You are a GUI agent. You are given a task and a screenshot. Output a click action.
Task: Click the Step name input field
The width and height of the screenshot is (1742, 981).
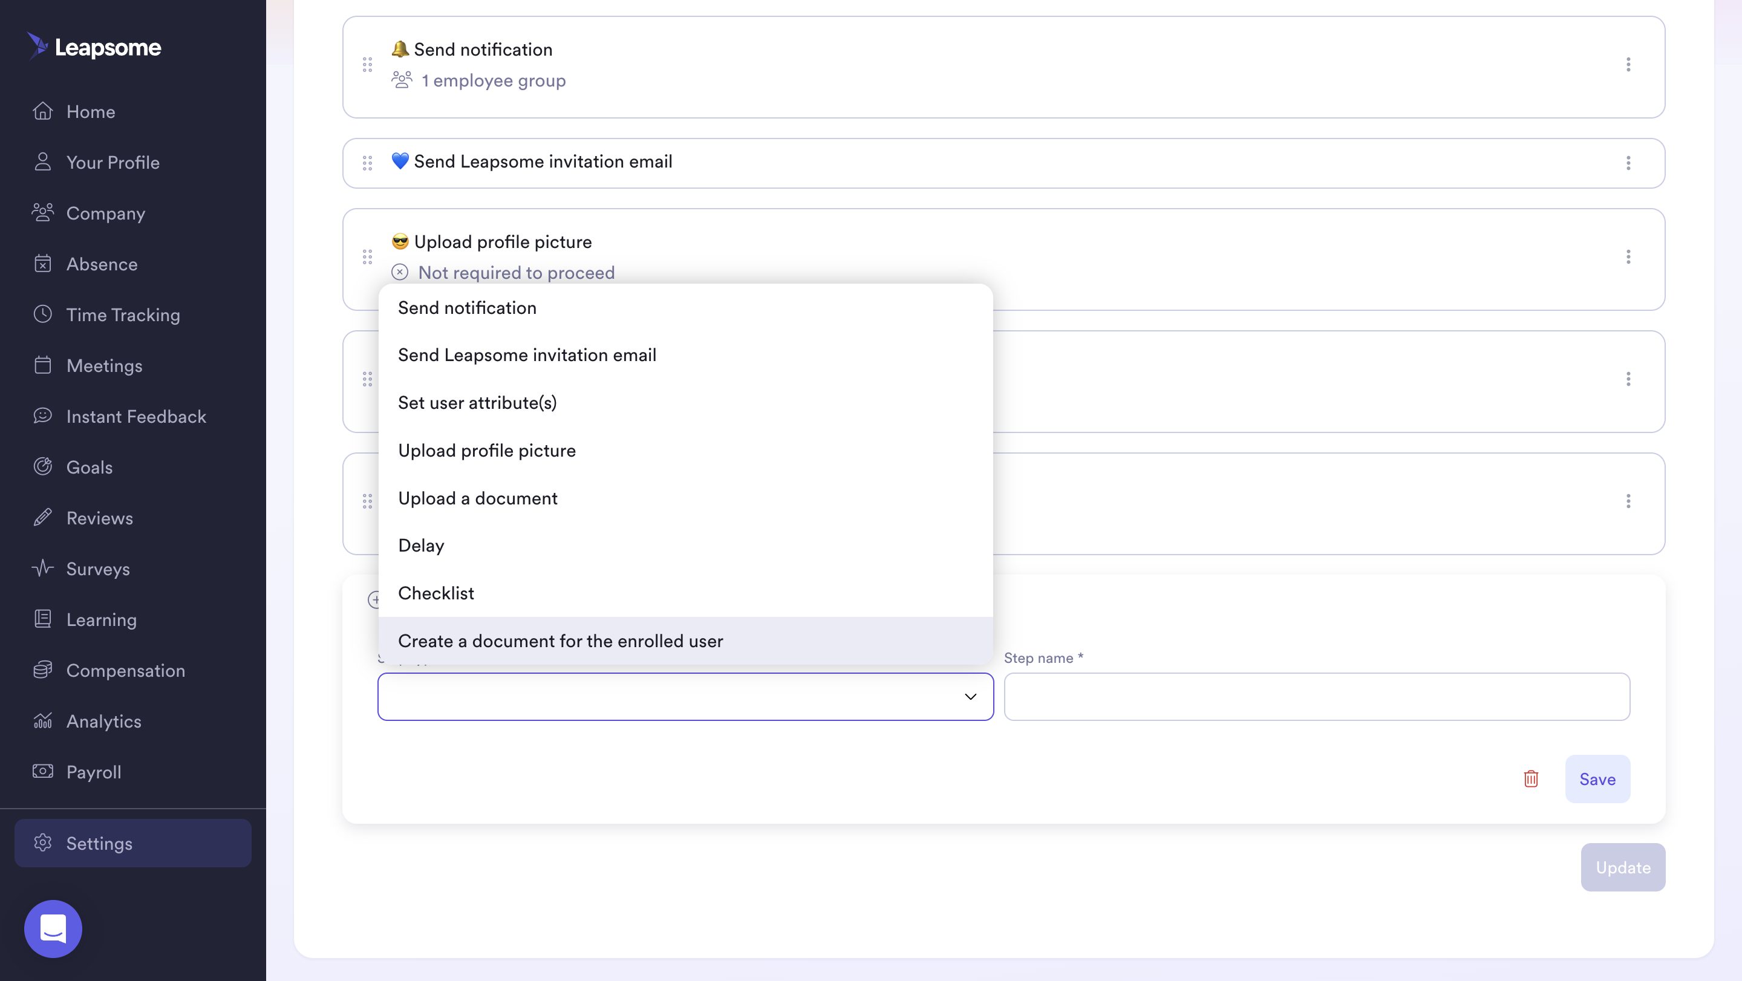tap(1317, 696)
